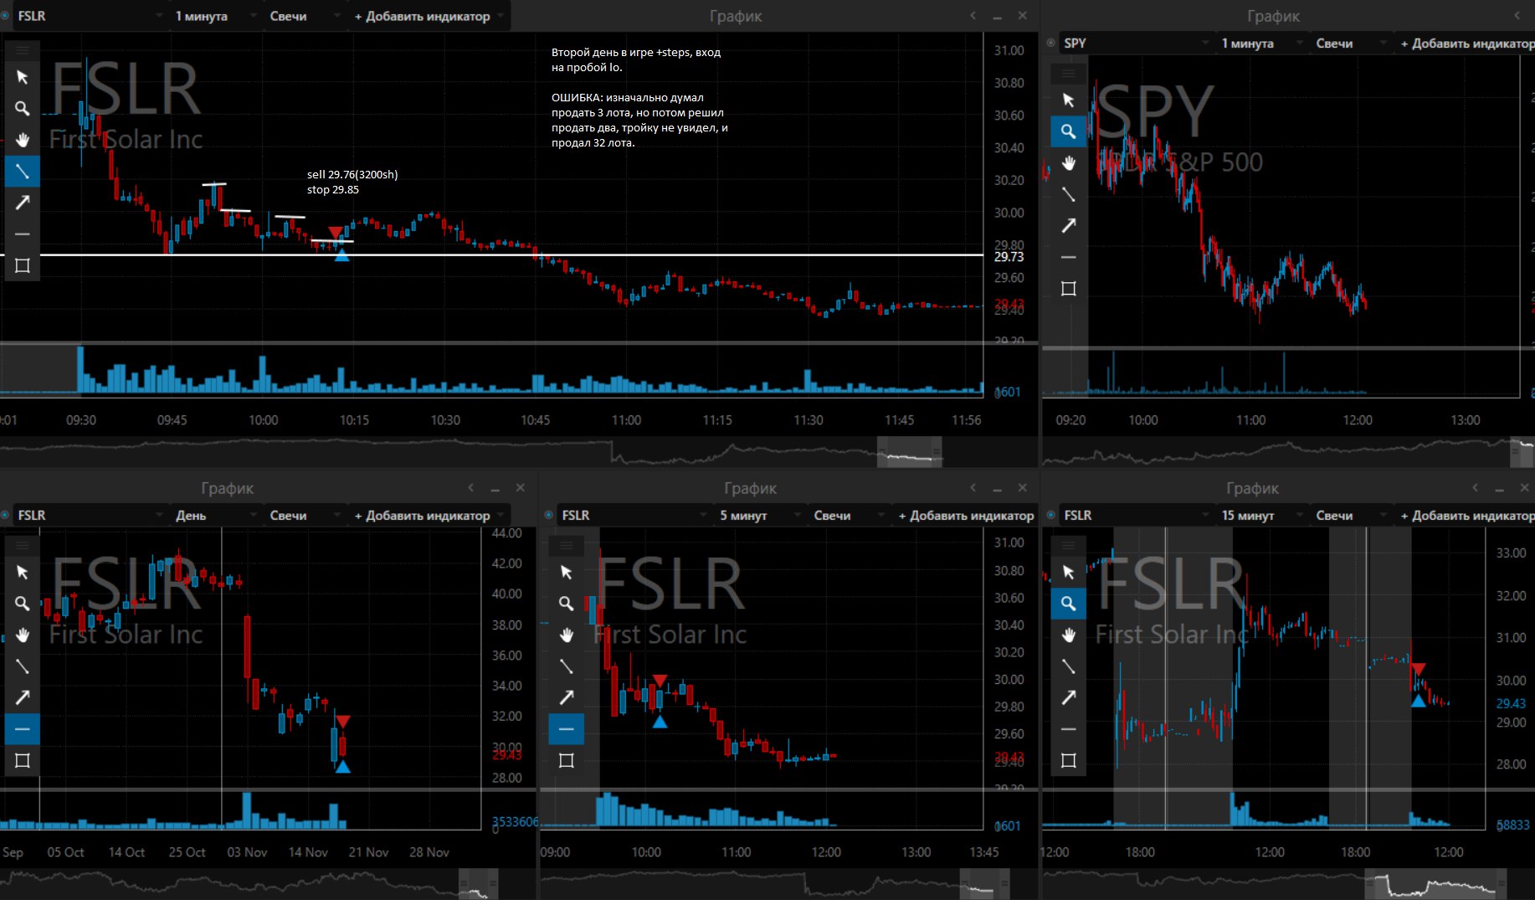Viewport: 1535px width, 900px height.
Task: Select the rectangle tool in FSLR 1-minute chart
Action: click(x=23, y=265)
